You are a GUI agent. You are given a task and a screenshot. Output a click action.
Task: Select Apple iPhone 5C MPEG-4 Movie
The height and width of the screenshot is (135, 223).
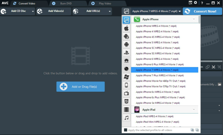(x=164, y=48)
